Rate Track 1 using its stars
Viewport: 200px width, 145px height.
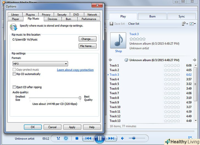pyautogui.click(x=172, y=66)
